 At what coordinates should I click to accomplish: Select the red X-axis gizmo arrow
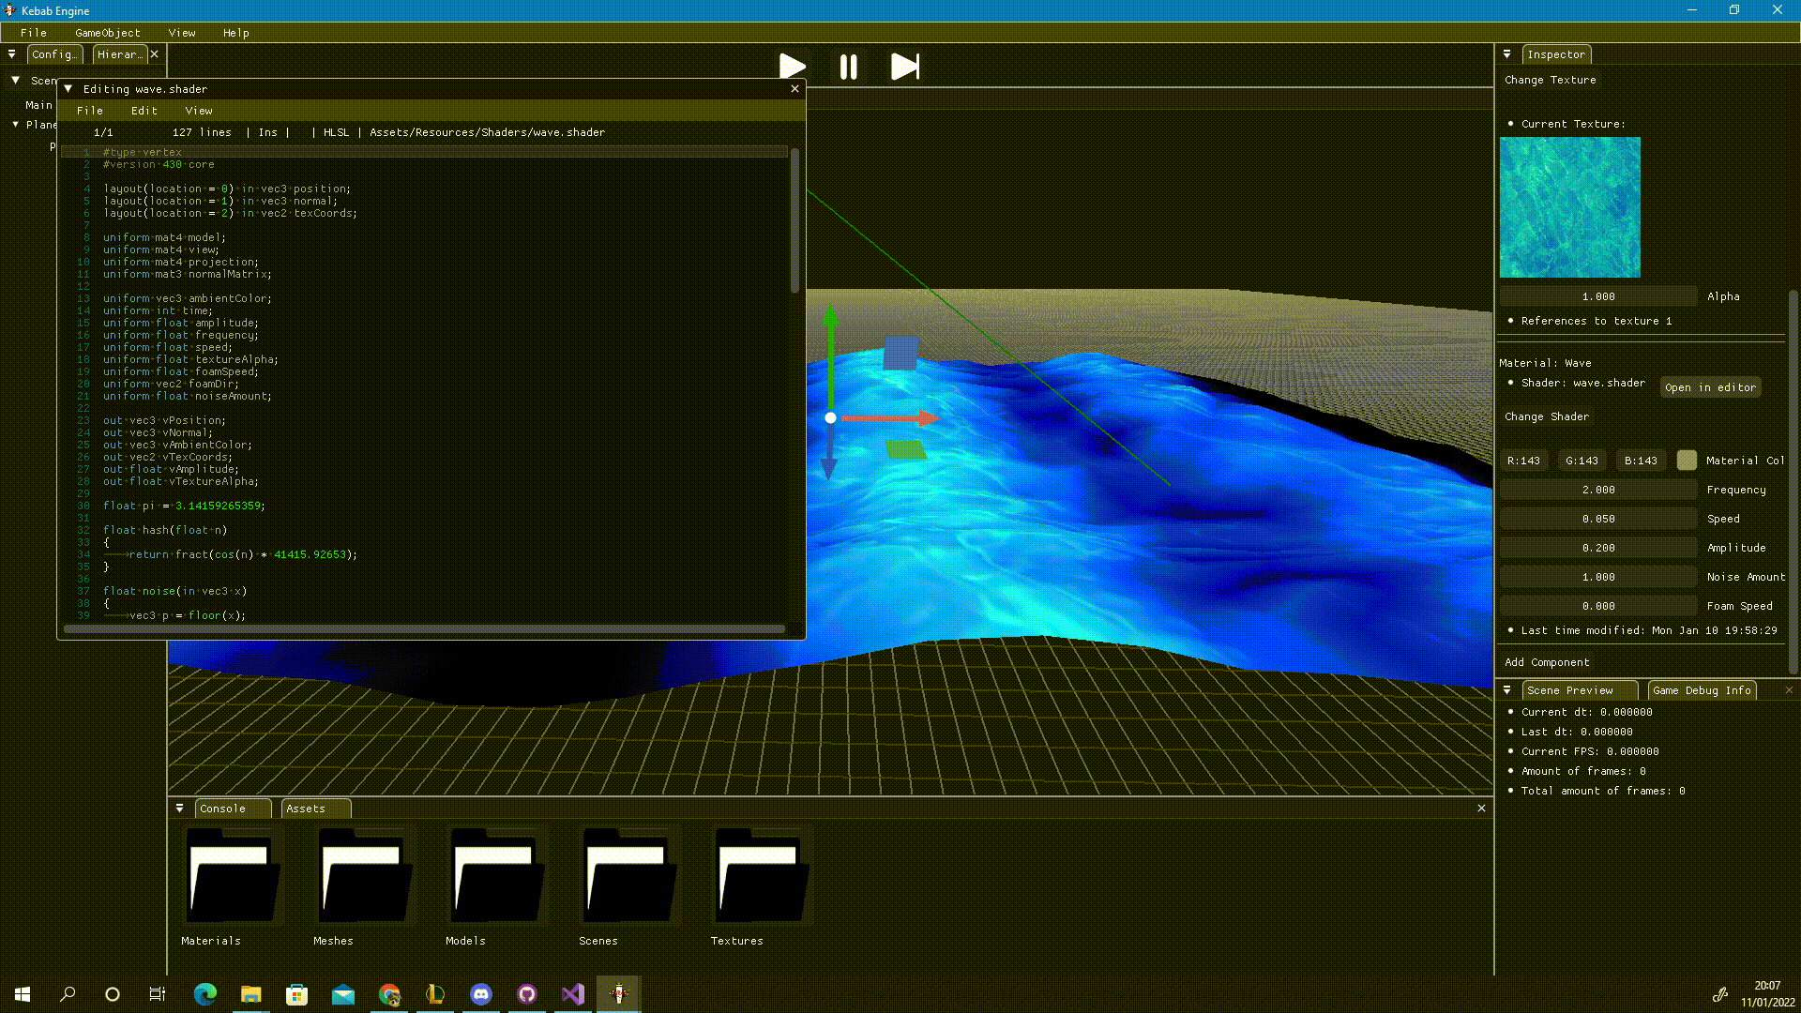pyautogui.click(x=889, y=418)
